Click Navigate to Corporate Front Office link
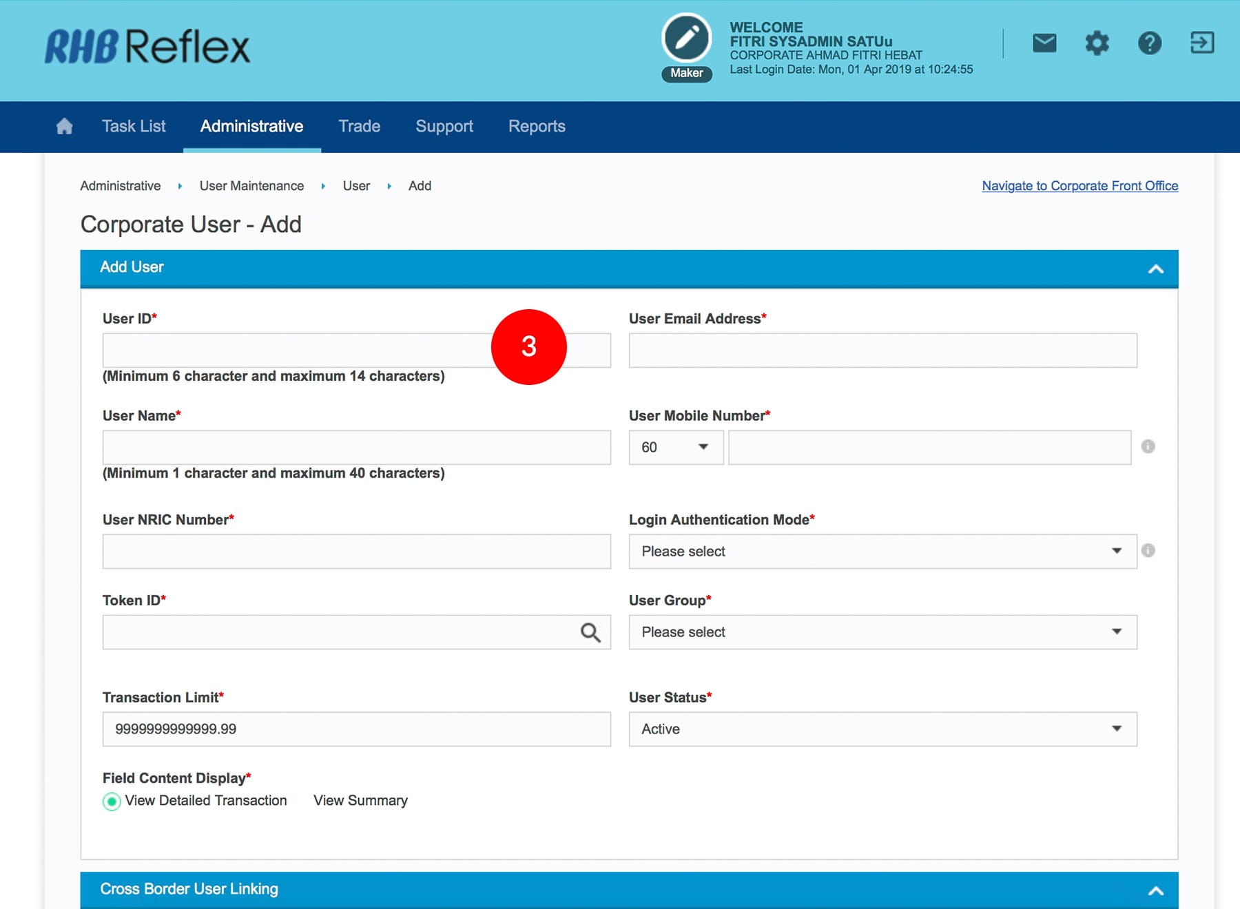Viewport: 1240px width, 909px height. [1079, 185]
